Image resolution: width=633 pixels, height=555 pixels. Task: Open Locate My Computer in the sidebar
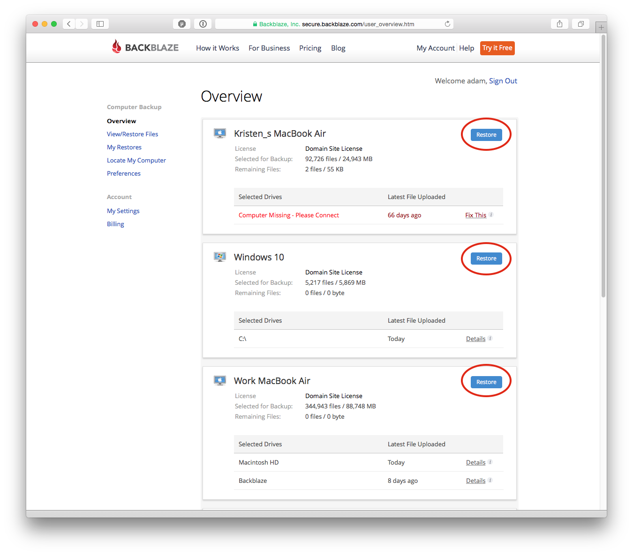pyautogui.click(x=136, y=160)
